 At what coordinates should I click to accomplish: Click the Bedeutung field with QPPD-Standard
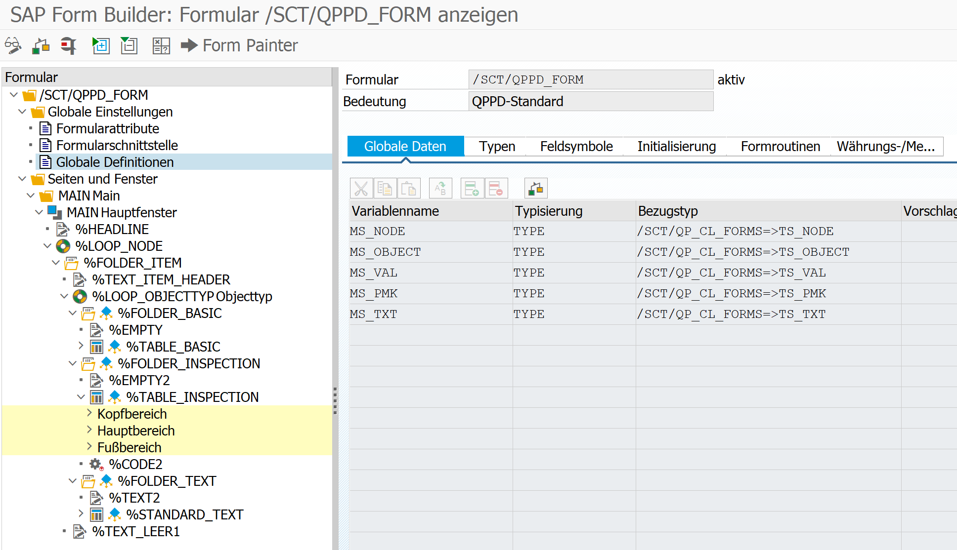coord(591,101)
